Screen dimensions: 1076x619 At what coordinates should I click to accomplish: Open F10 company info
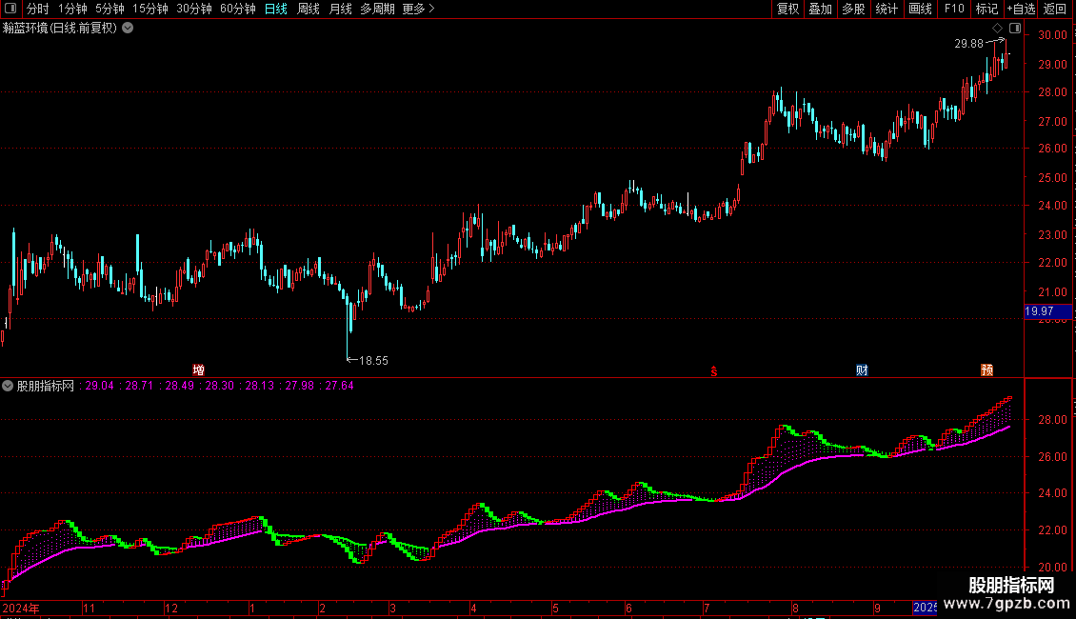click(x=954, y=9)
